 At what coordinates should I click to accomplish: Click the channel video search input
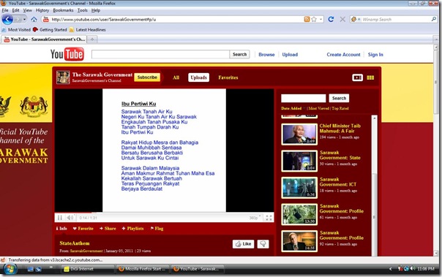pyautogui.click(x=303, y=98)
